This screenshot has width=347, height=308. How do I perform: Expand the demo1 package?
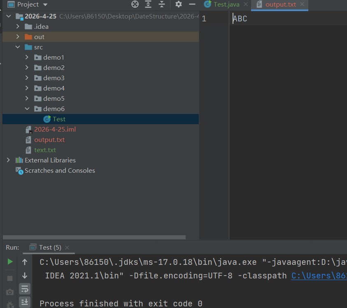pyautogui.click(x=27, y=58)
